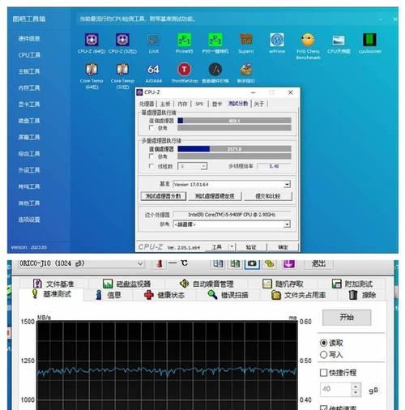The width and height of the screenshot is (405, 410).
Task: Open the basket icon in second row
Action: click(x=246, y=70)
